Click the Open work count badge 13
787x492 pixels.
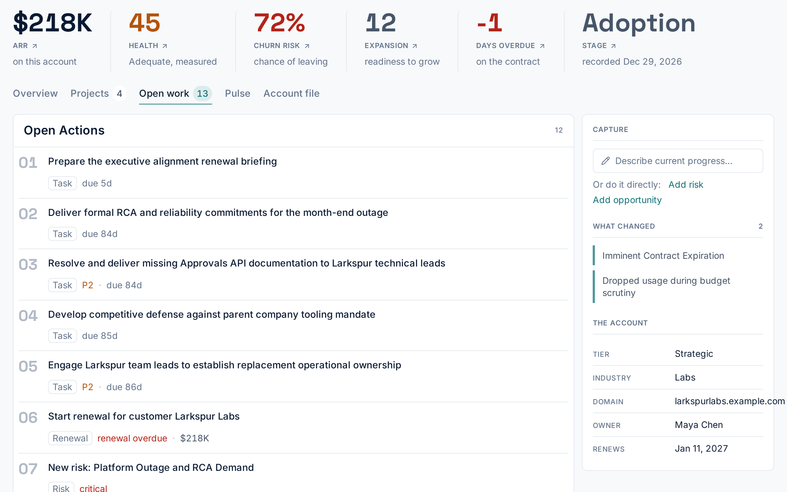pos(202,94)
